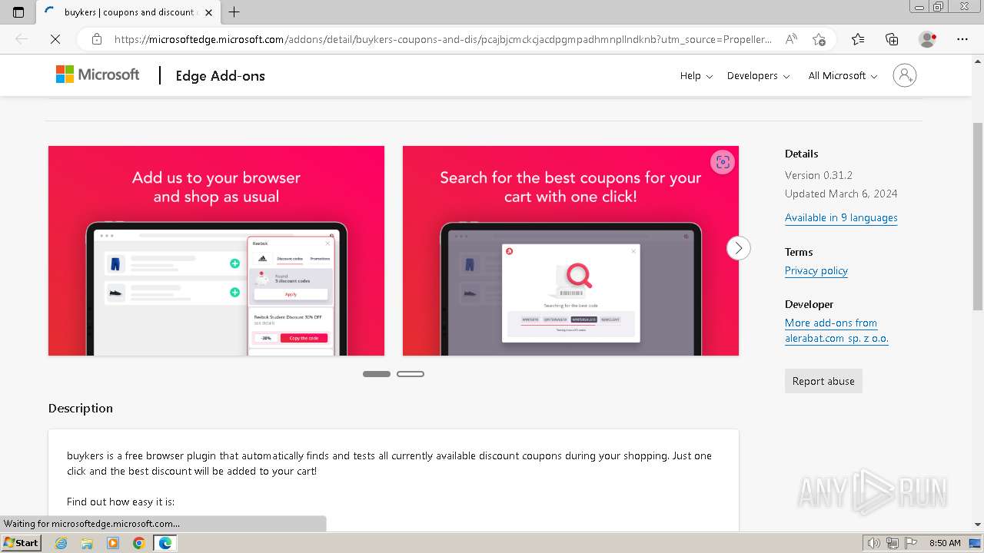Screen dimensions: 984x553
Task: Expand the Help menu
Action: pyautogui.click(x=696, y=75)
